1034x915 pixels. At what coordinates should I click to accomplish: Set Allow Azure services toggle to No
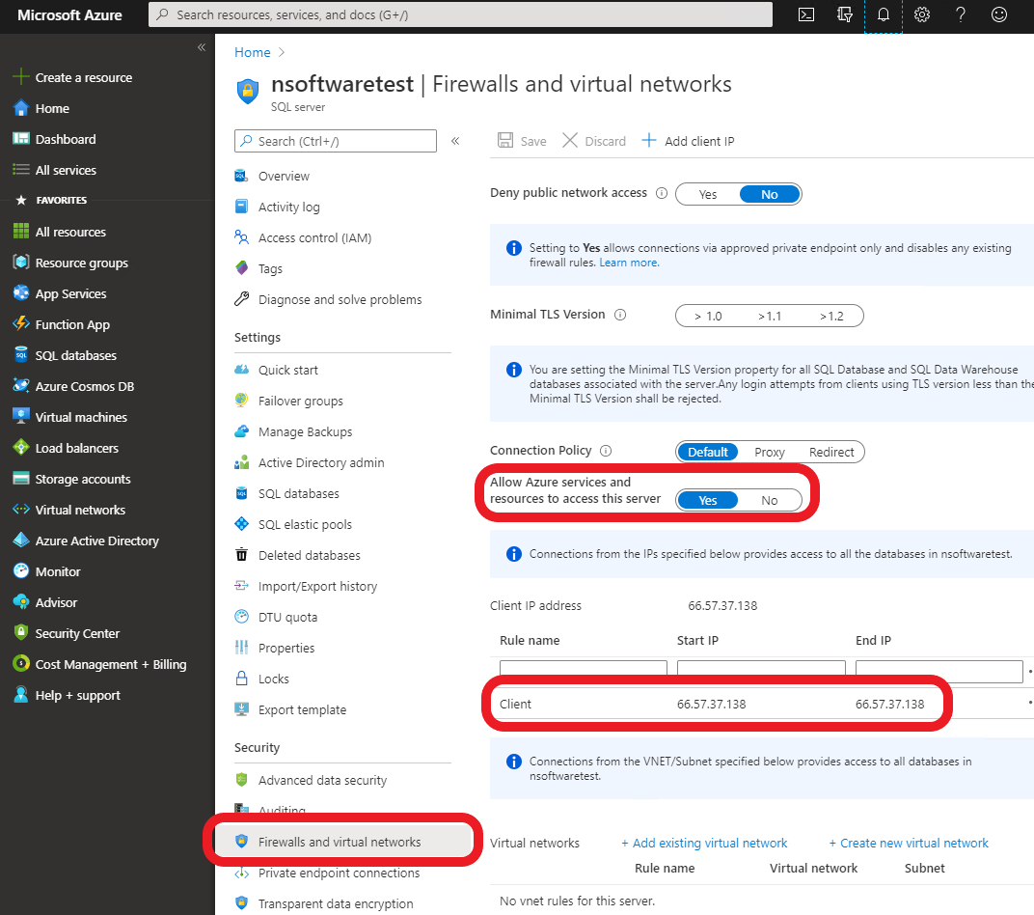769,500
